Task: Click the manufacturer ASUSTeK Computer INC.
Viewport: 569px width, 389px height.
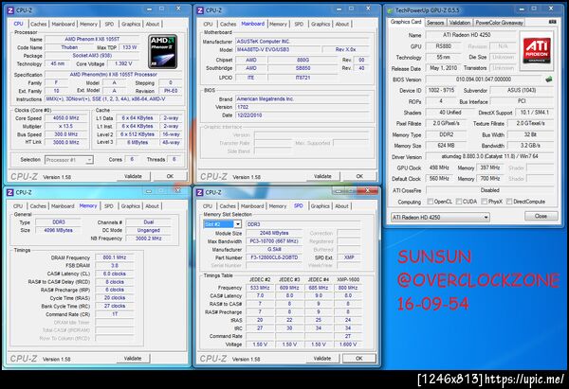Action: coord(303,42)
